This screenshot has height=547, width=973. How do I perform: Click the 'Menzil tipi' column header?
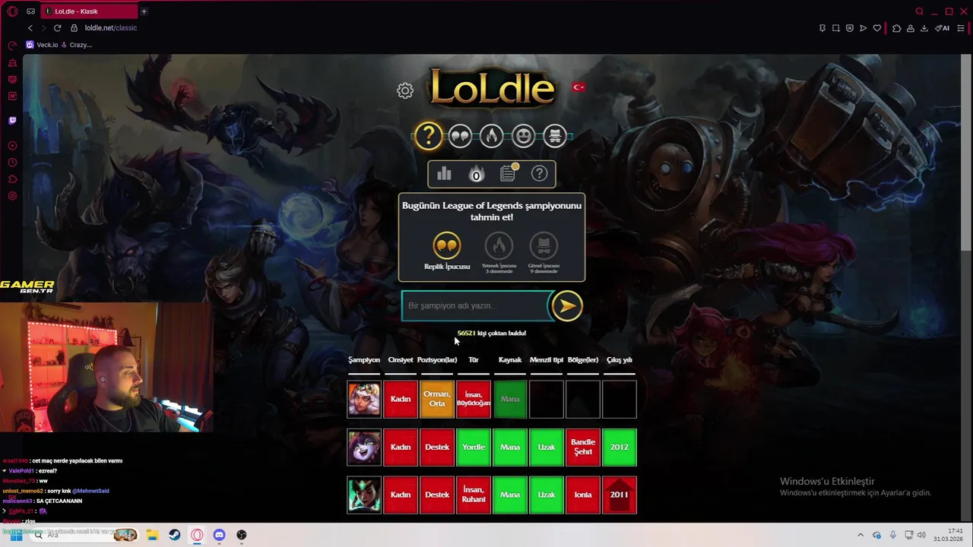click(547, 360)
